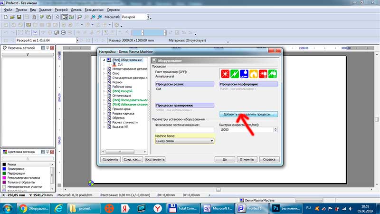
Task: Click the highlighted nest view mode icon
Action: 65,17
